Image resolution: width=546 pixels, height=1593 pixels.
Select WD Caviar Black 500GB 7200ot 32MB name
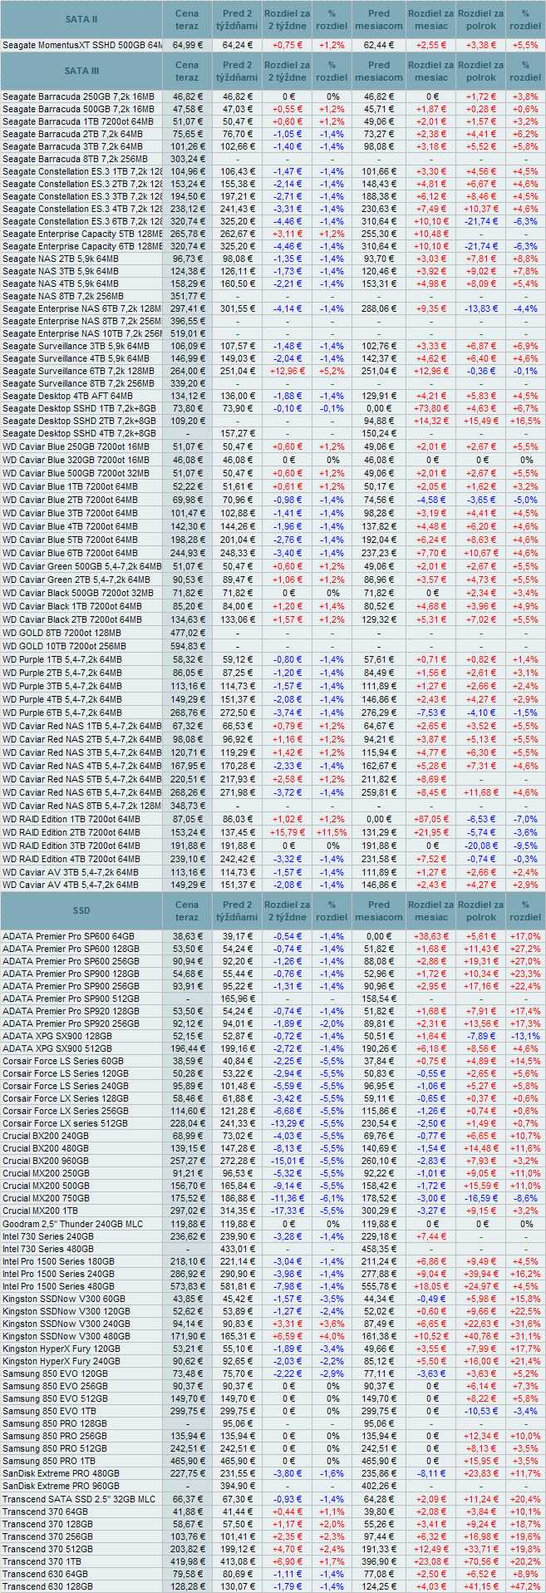78,593
